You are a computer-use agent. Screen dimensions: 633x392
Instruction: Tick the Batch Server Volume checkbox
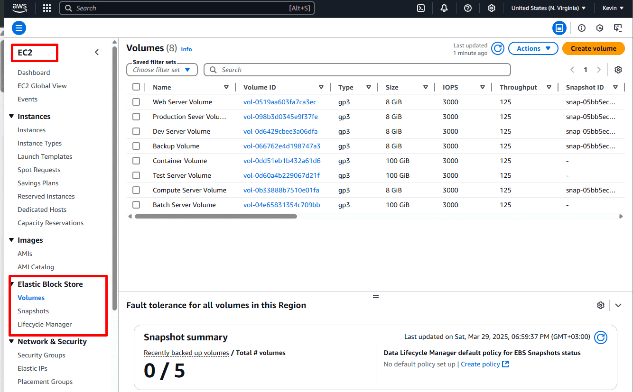coord(136,205)
